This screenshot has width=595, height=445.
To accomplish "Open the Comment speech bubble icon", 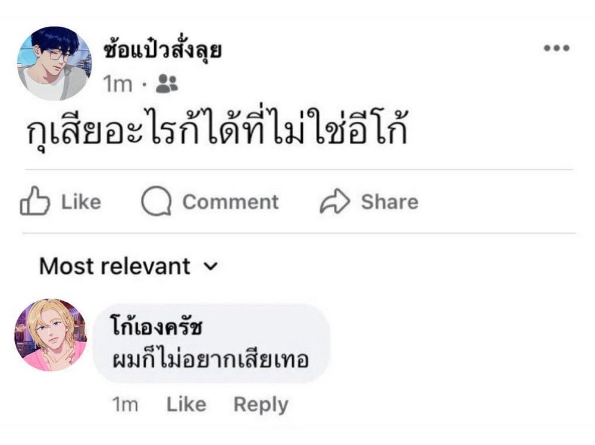I will 156,201.
